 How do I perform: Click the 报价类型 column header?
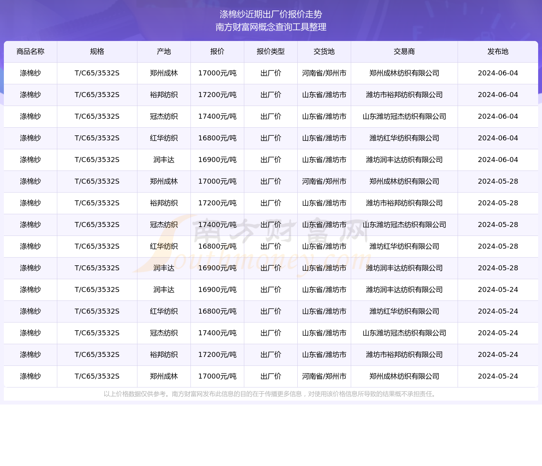pyautogui.click(x=271, y=51)
